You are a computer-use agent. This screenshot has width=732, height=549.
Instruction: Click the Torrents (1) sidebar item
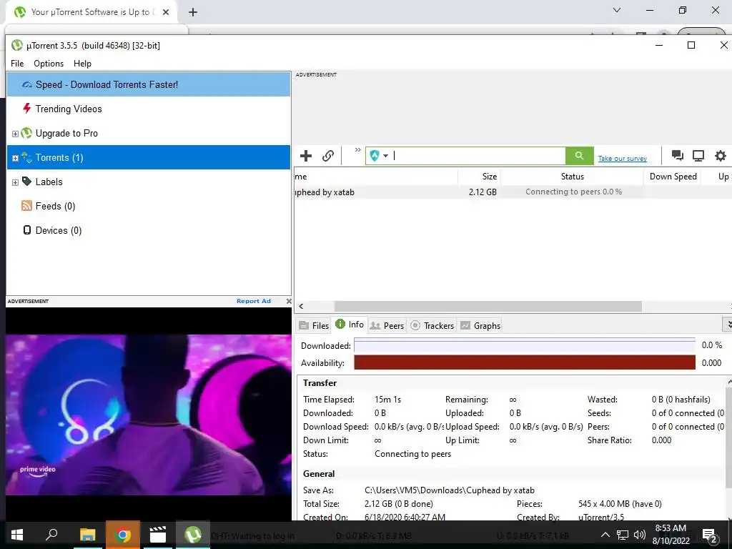click(x=149, y=157)
